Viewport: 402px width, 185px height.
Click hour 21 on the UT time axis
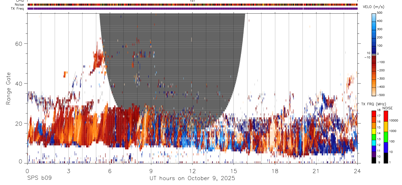(x=316, y=171)
